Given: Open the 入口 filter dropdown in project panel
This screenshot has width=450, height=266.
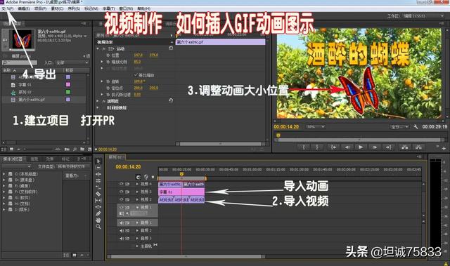Looking at the screenshot, I should 72,62.
